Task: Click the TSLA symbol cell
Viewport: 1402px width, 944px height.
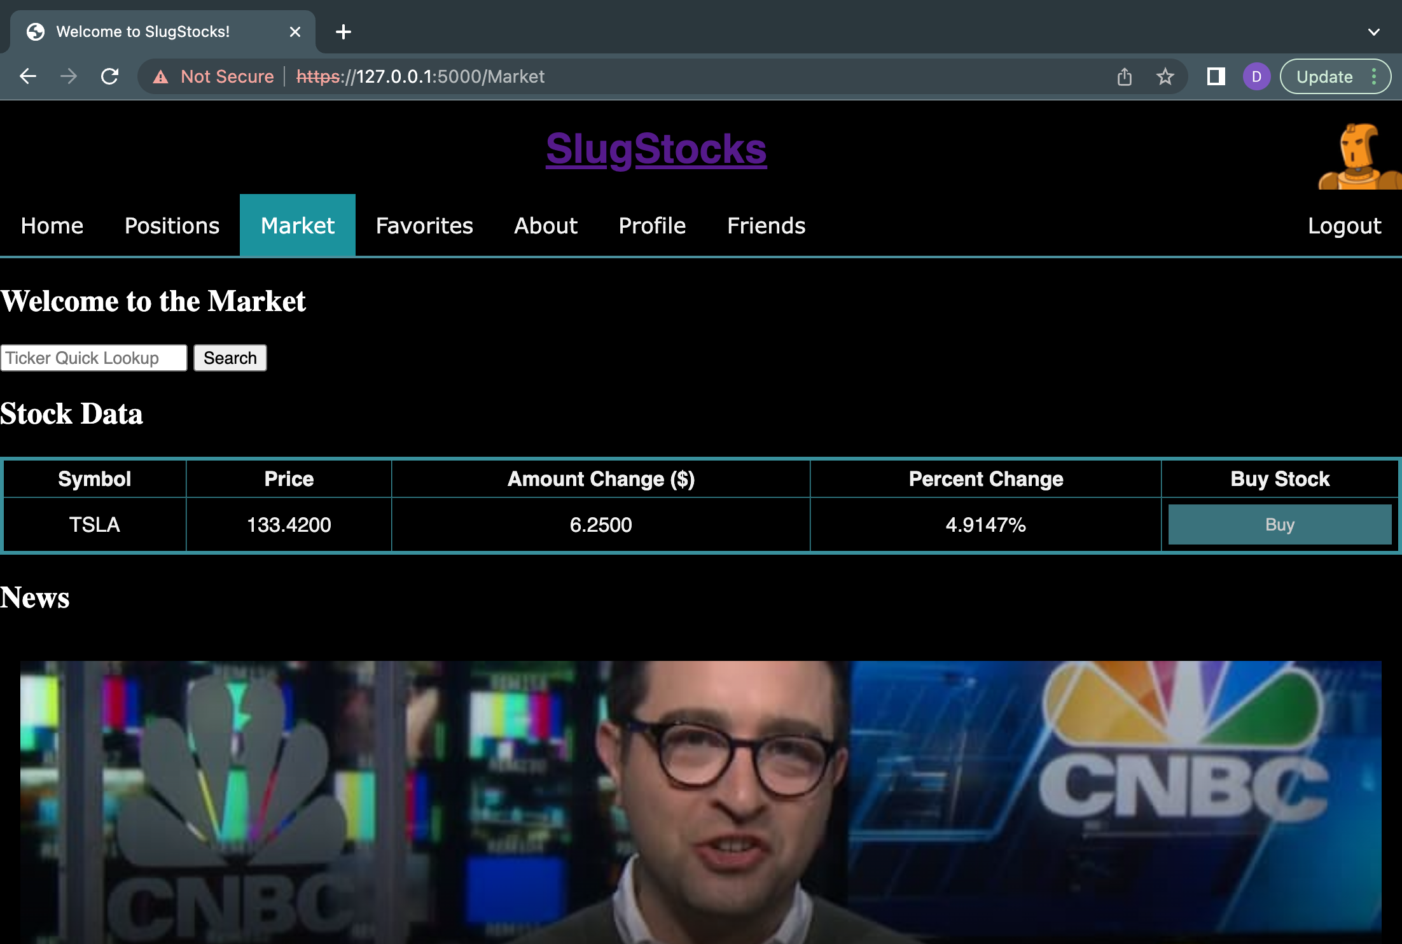Action: tap(95, 525)
